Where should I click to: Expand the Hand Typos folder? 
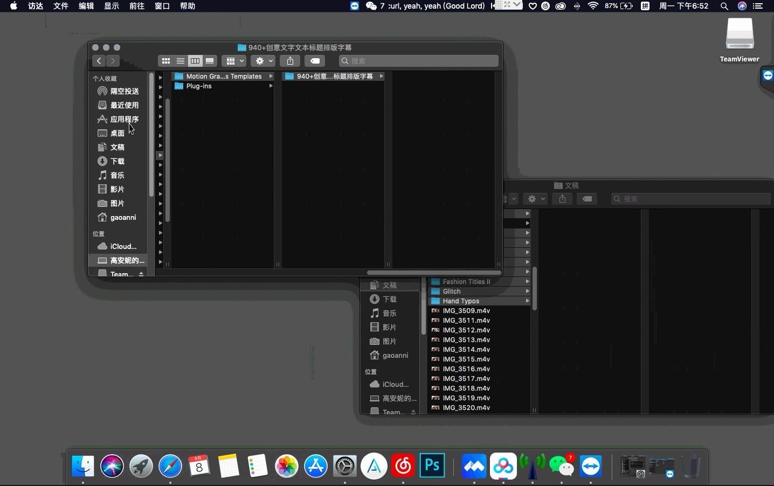pyautogui.click(x=527, y=301)
